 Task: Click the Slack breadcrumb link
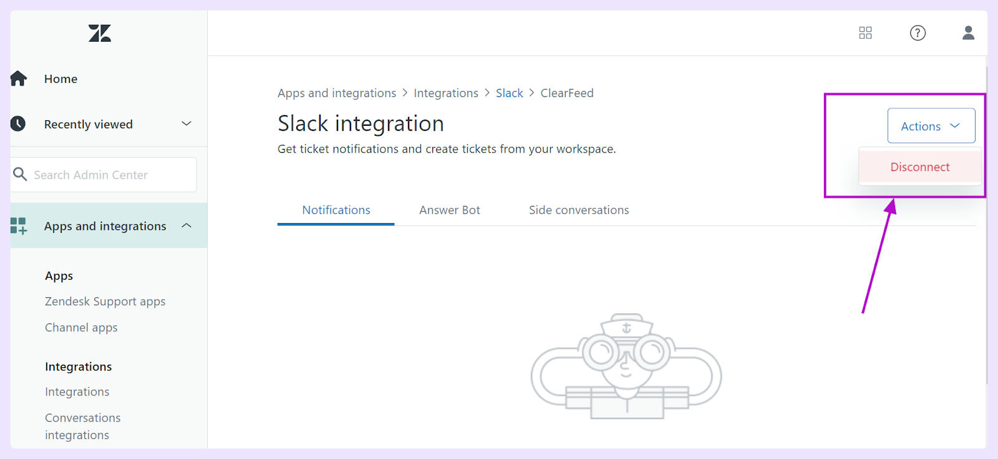point(510,93)
